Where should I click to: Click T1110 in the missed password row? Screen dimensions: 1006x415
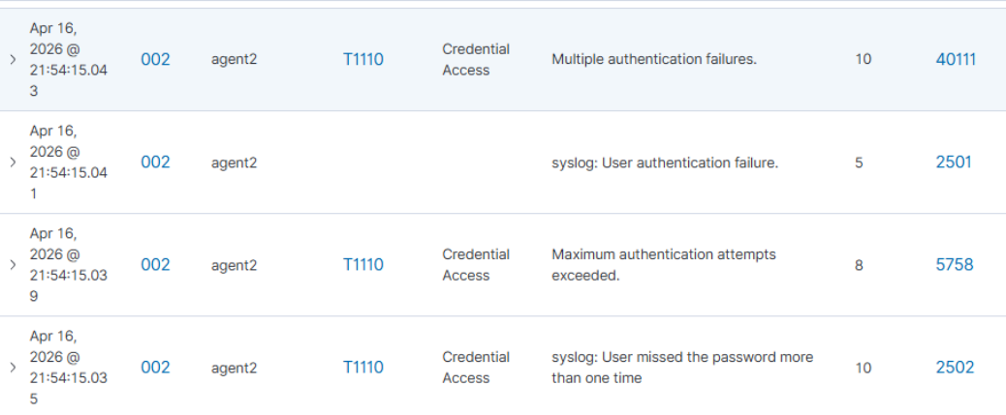click(363, 368)
